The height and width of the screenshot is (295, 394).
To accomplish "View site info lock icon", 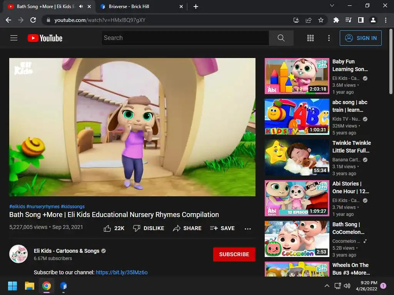I will pos(48,20).
